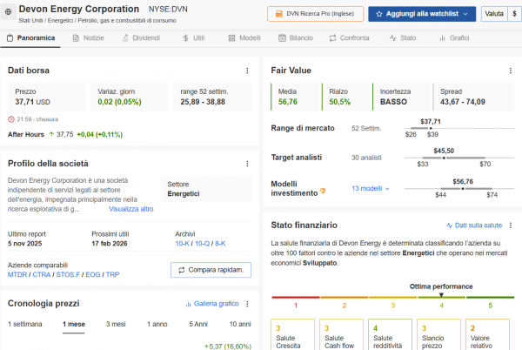Image resolution: width=522 pixels, height=350 pixels.
Task: Expand the Aggiungi alla watchlist dropdown arrow
Action: [466, 14]
